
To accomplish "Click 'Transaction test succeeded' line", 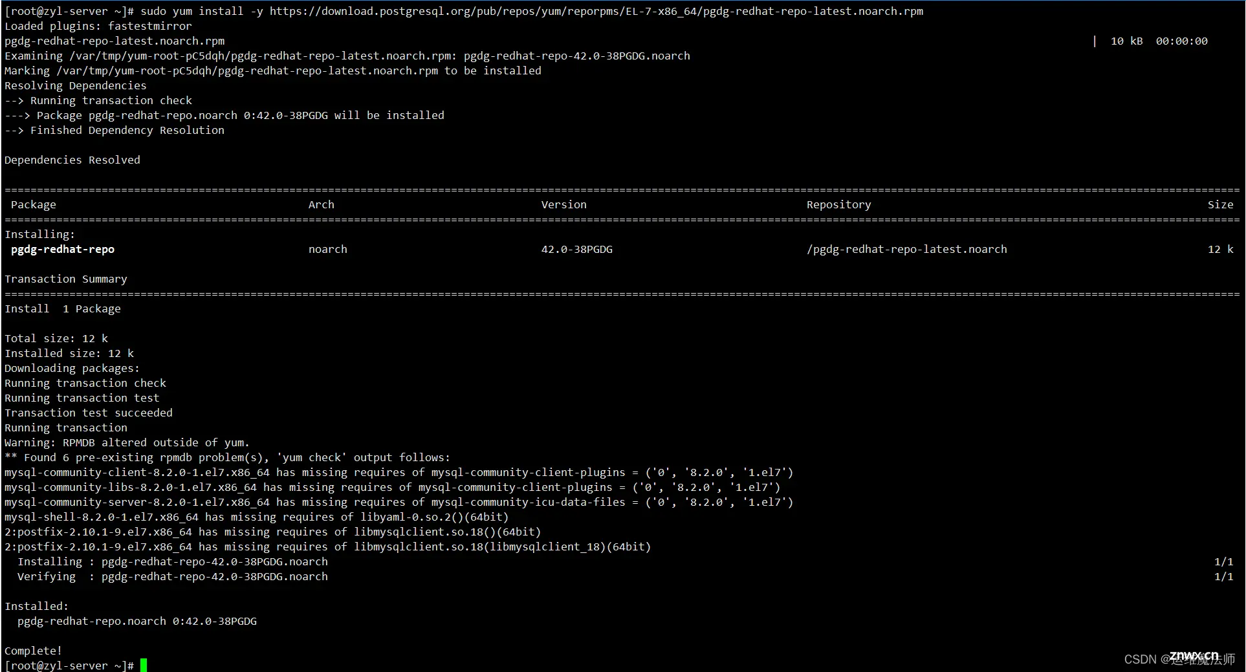I will coord(89,413).
